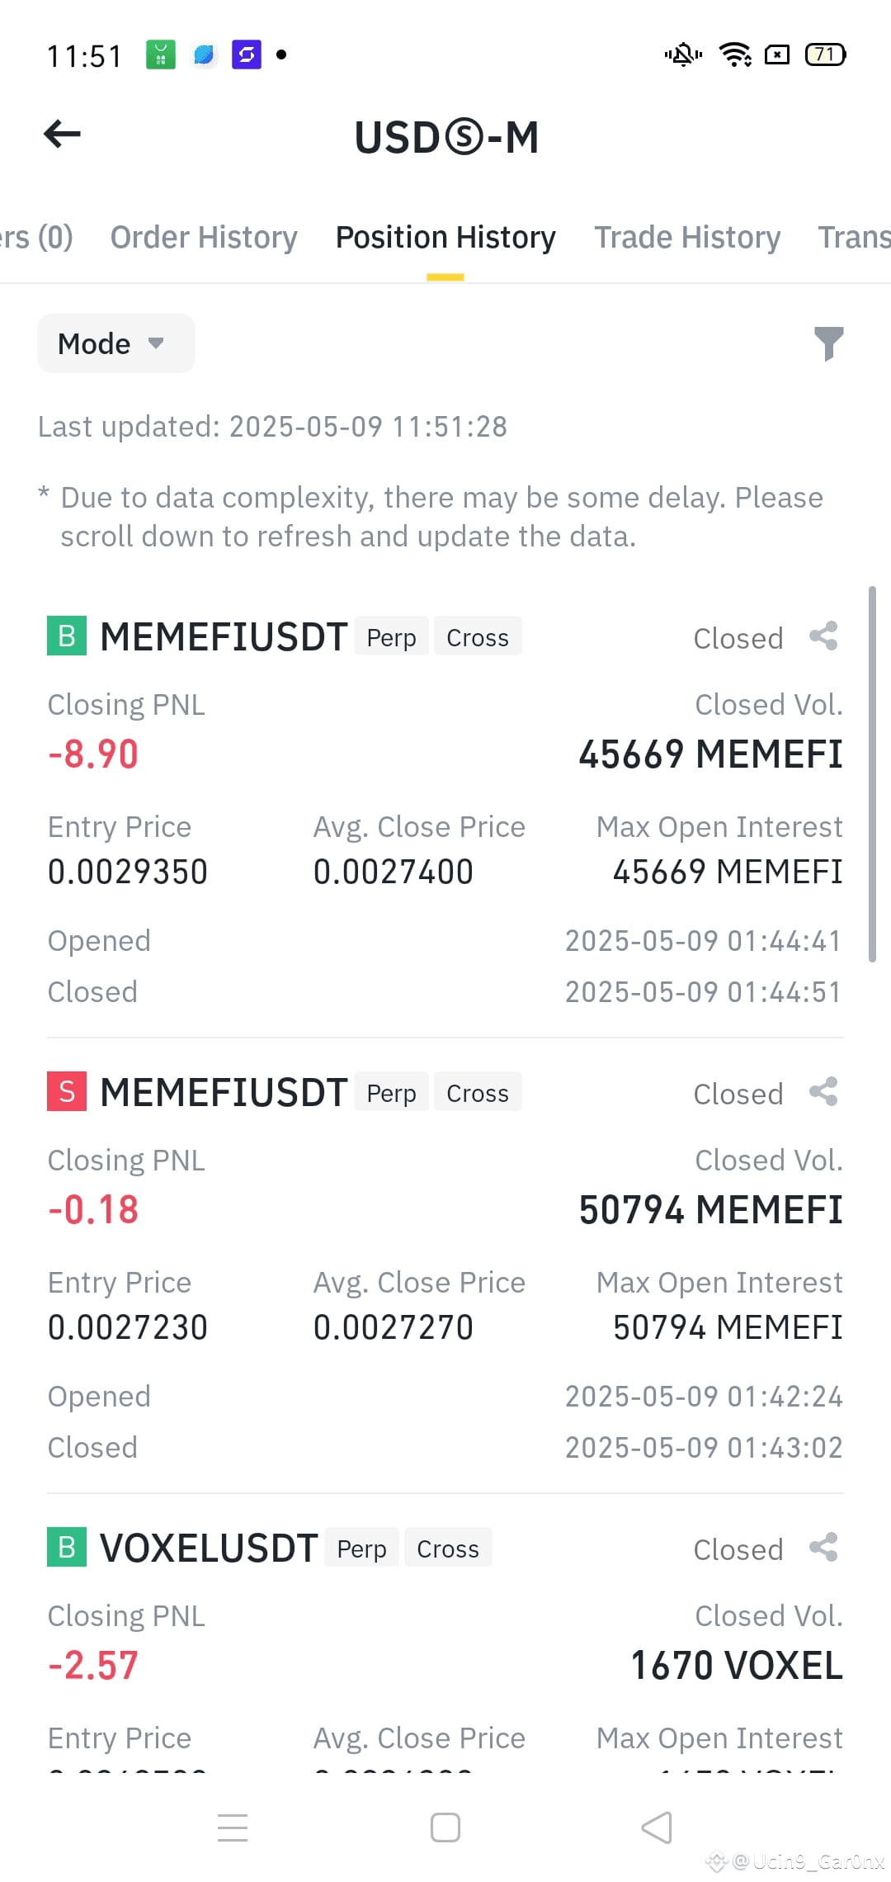Open the partially visible Trans tab

(x=854, y=238)
